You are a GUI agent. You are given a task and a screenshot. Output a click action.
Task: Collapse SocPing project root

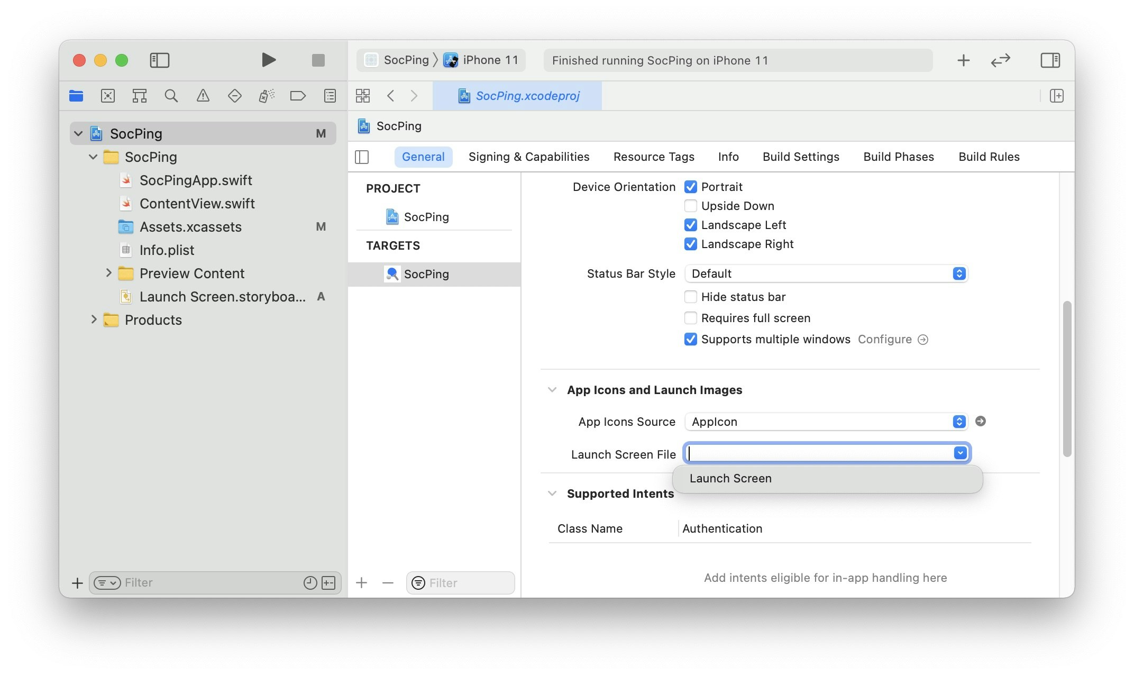point(79,134)
